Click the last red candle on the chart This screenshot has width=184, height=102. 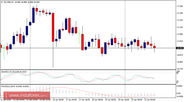click(x=154, y=47)
